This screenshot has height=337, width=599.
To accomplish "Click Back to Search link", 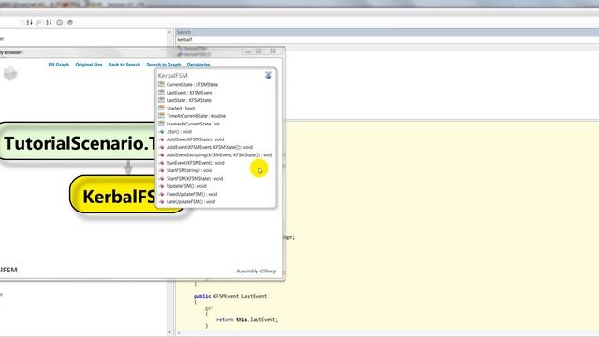I will (124, 65).
